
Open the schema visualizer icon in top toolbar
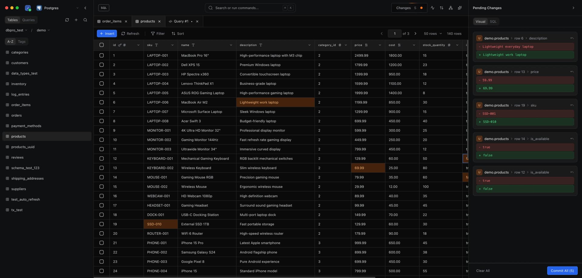click(x=451, y=8)
